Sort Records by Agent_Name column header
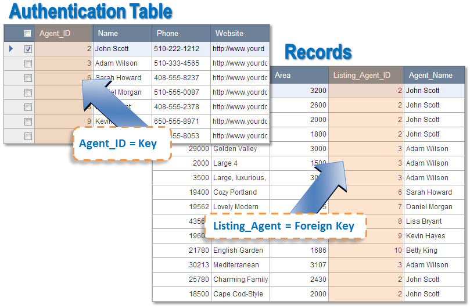The image size is (470, 308). click(434, 76)
